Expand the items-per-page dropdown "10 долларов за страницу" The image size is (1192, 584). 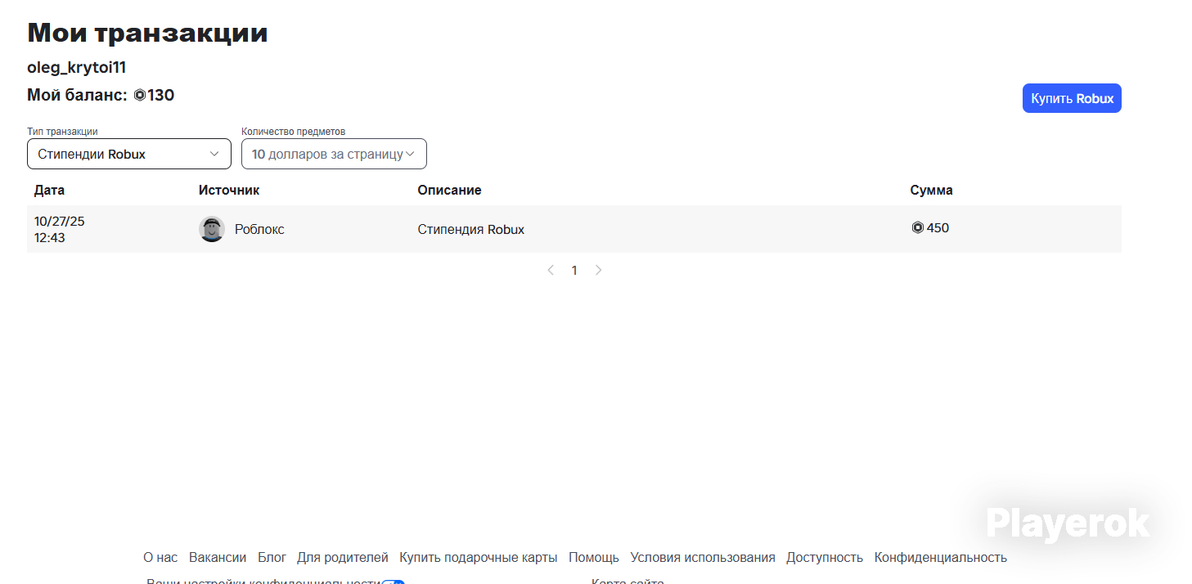tap(334, 154)
